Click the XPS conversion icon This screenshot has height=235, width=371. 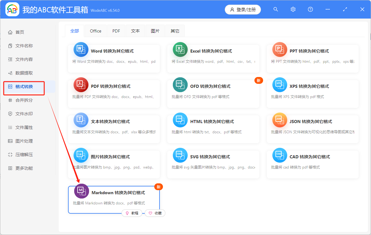[x=279, y=84]
